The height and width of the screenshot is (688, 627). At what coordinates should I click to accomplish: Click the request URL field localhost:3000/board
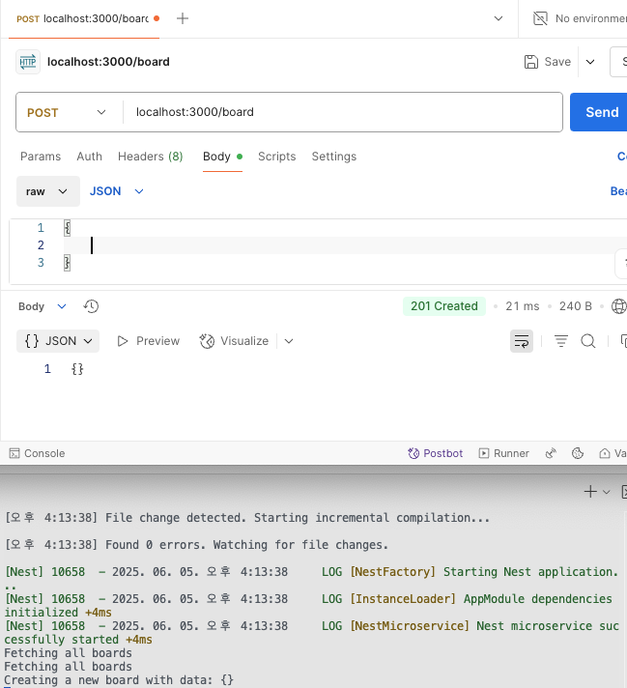(x=342, y=112)
